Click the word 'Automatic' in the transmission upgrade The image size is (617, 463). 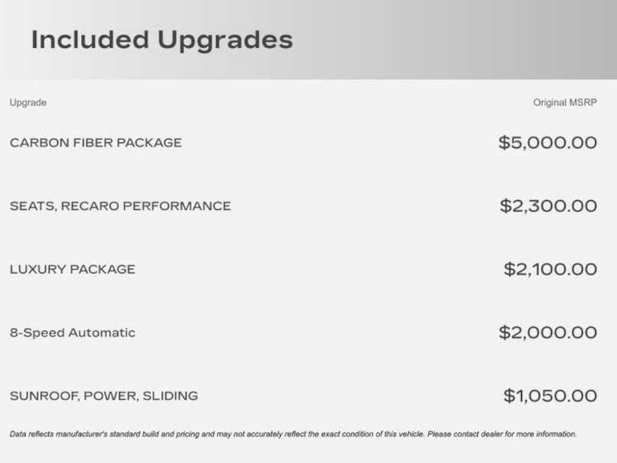point(101,333)
